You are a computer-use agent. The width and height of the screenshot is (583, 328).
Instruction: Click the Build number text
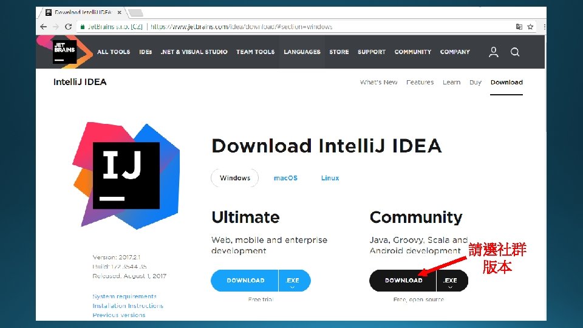tap(120, 267)
